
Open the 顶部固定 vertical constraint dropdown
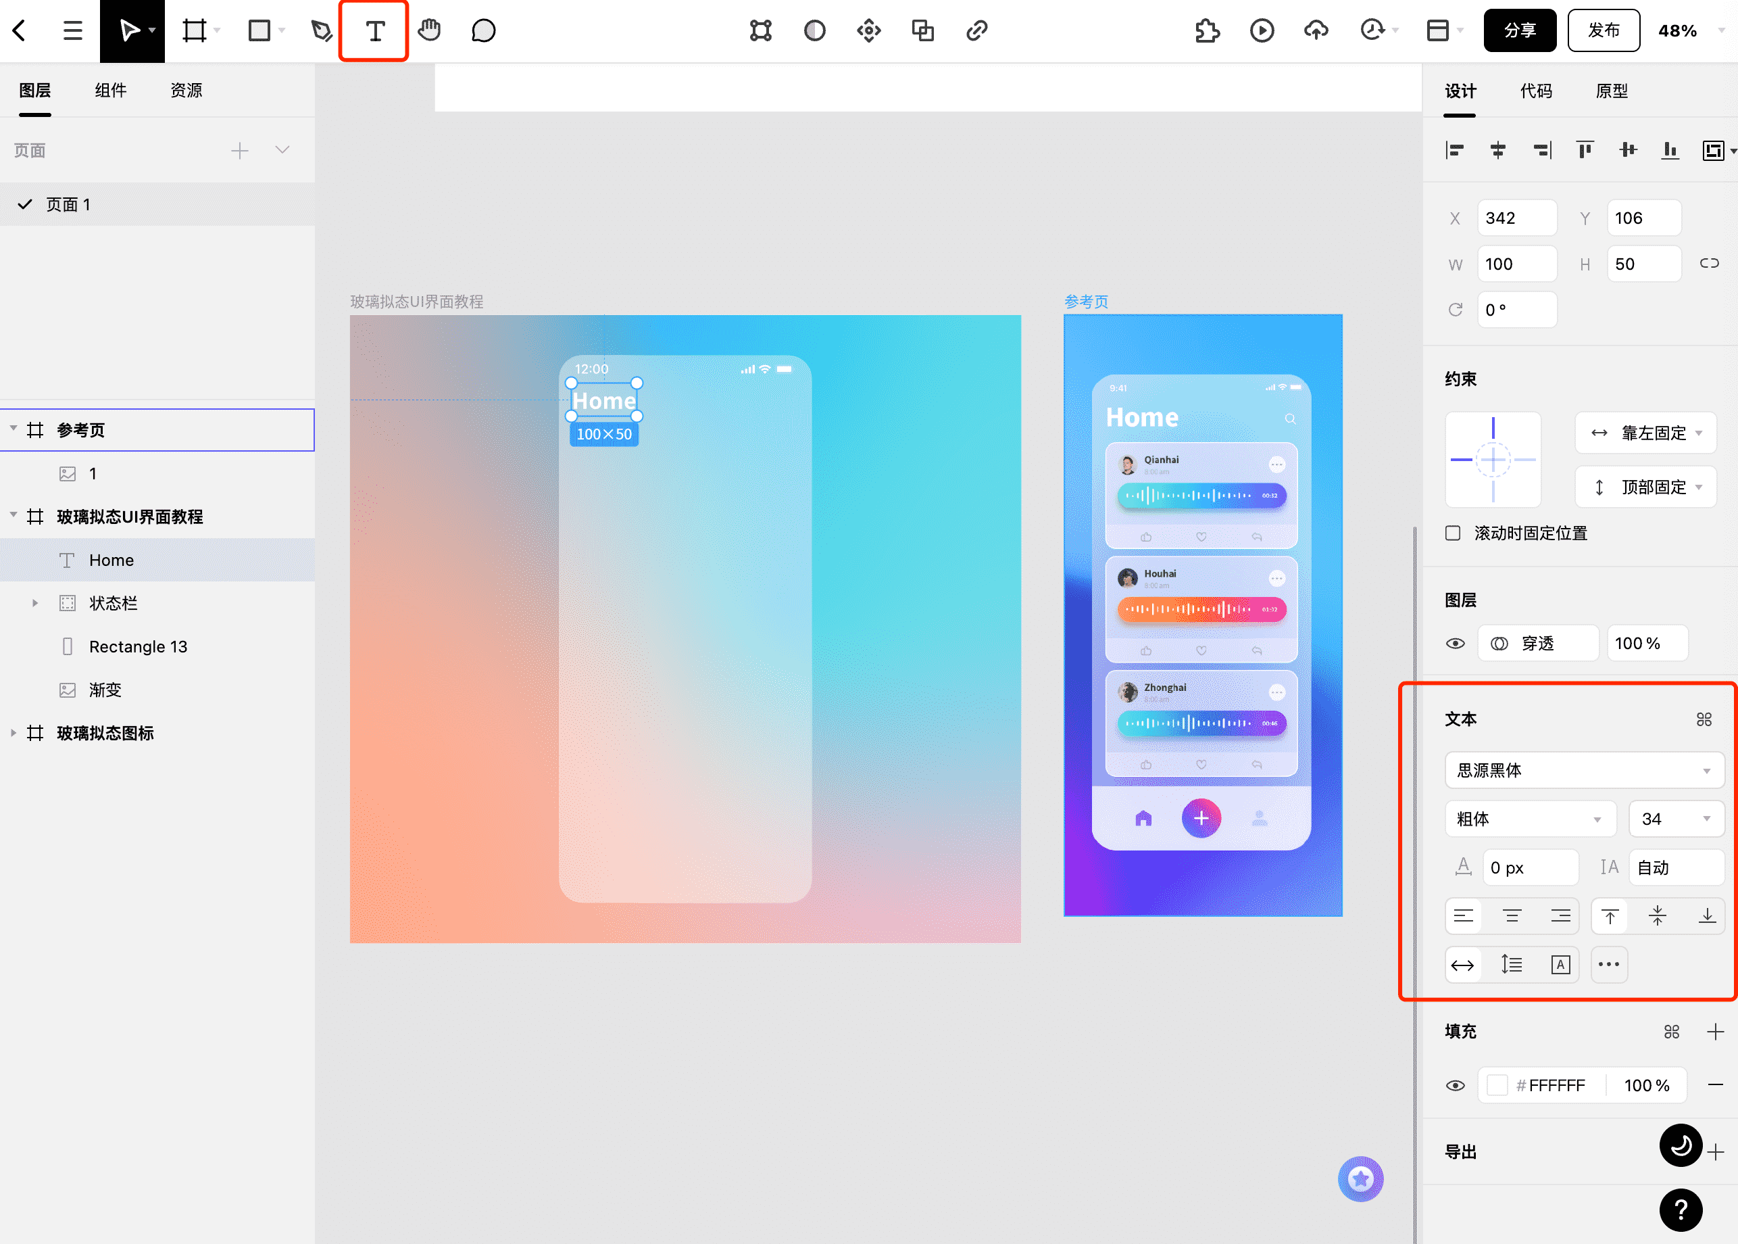[x=1645, y=487]
